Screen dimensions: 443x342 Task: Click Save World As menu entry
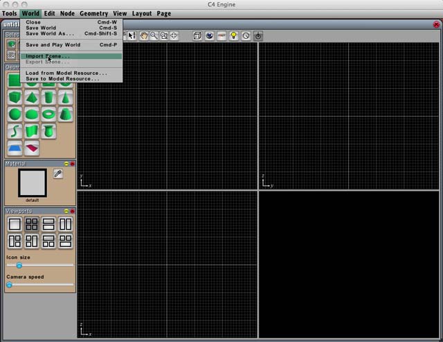click(50, 33)
